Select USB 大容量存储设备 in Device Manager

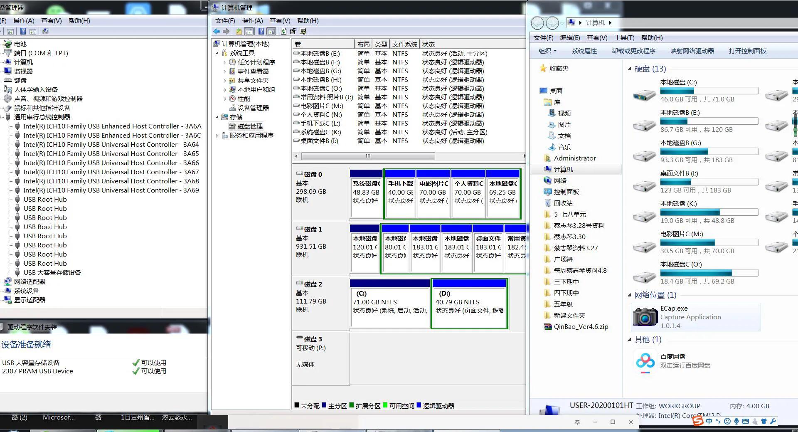[52, 273]
